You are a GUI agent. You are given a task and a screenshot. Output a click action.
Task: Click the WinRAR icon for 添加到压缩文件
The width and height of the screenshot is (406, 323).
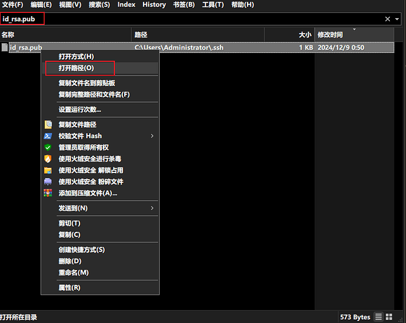coord(48,193)
